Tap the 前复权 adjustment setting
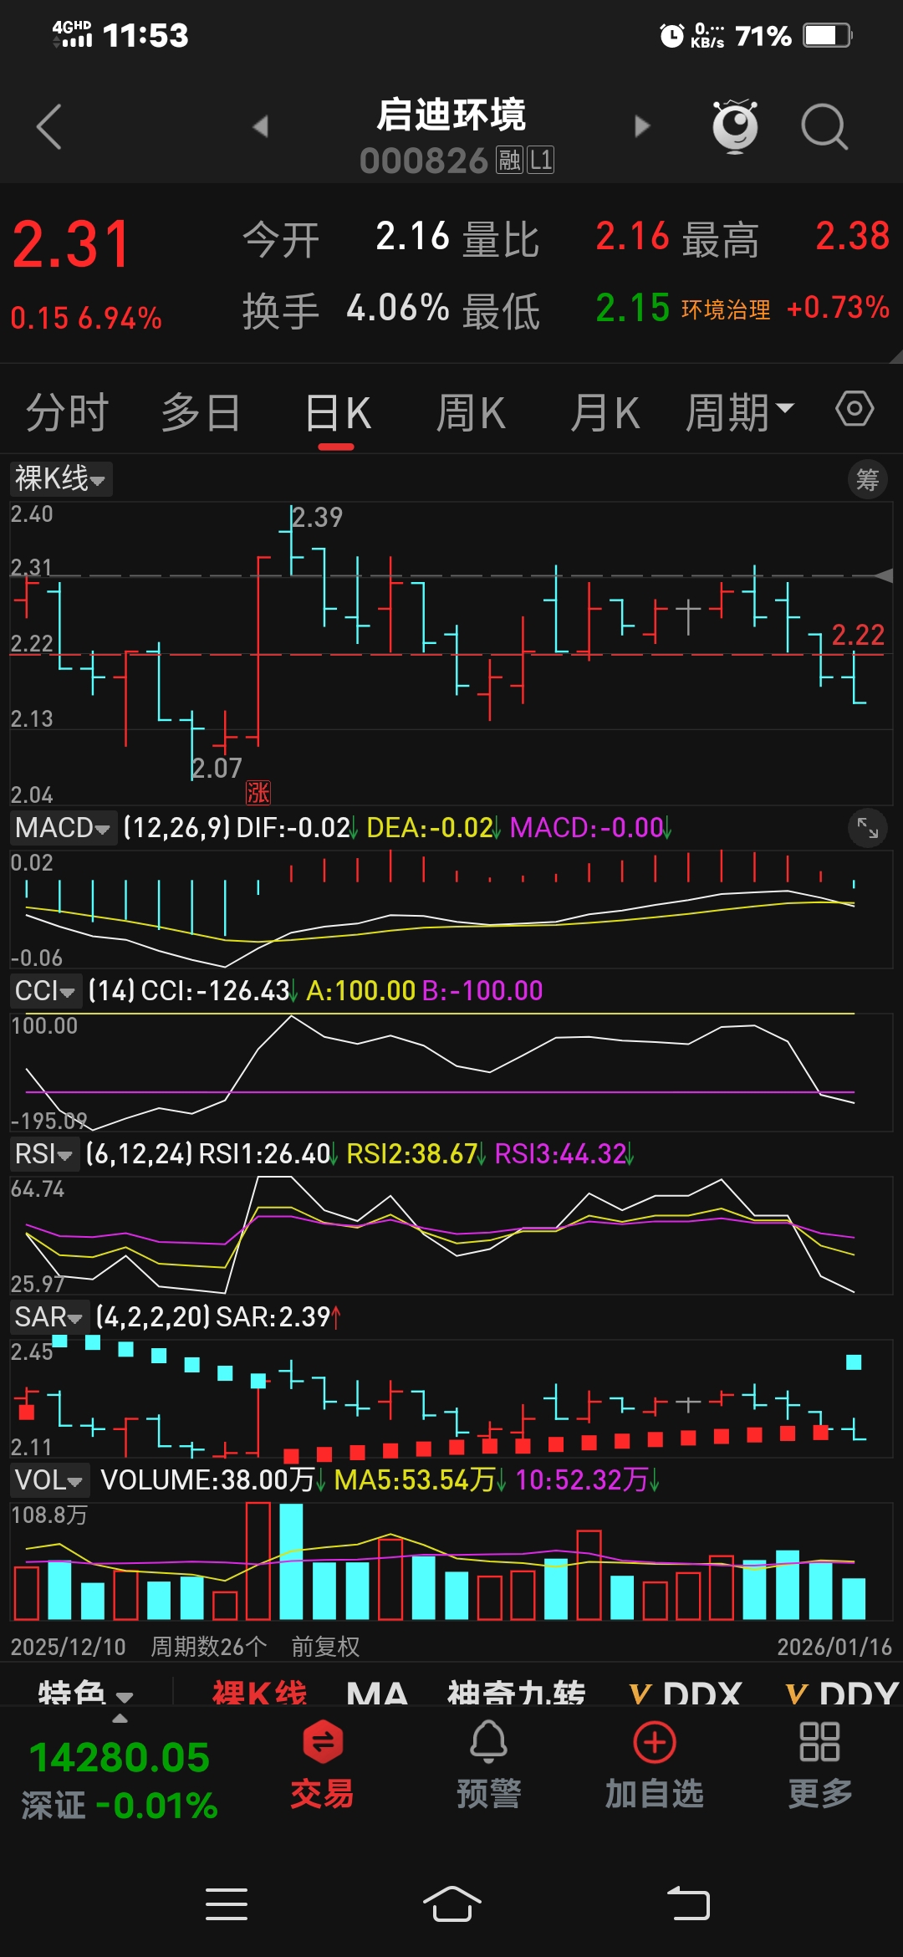 [325, 1647]
